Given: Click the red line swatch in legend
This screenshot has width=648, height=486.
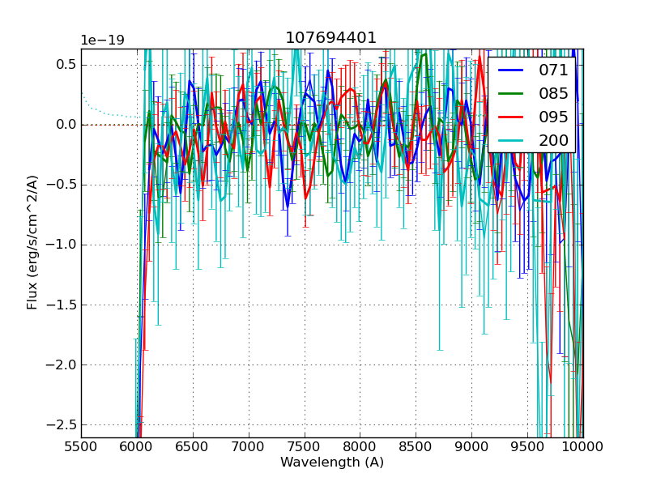Looking at the screenshot, I should 512,117.
